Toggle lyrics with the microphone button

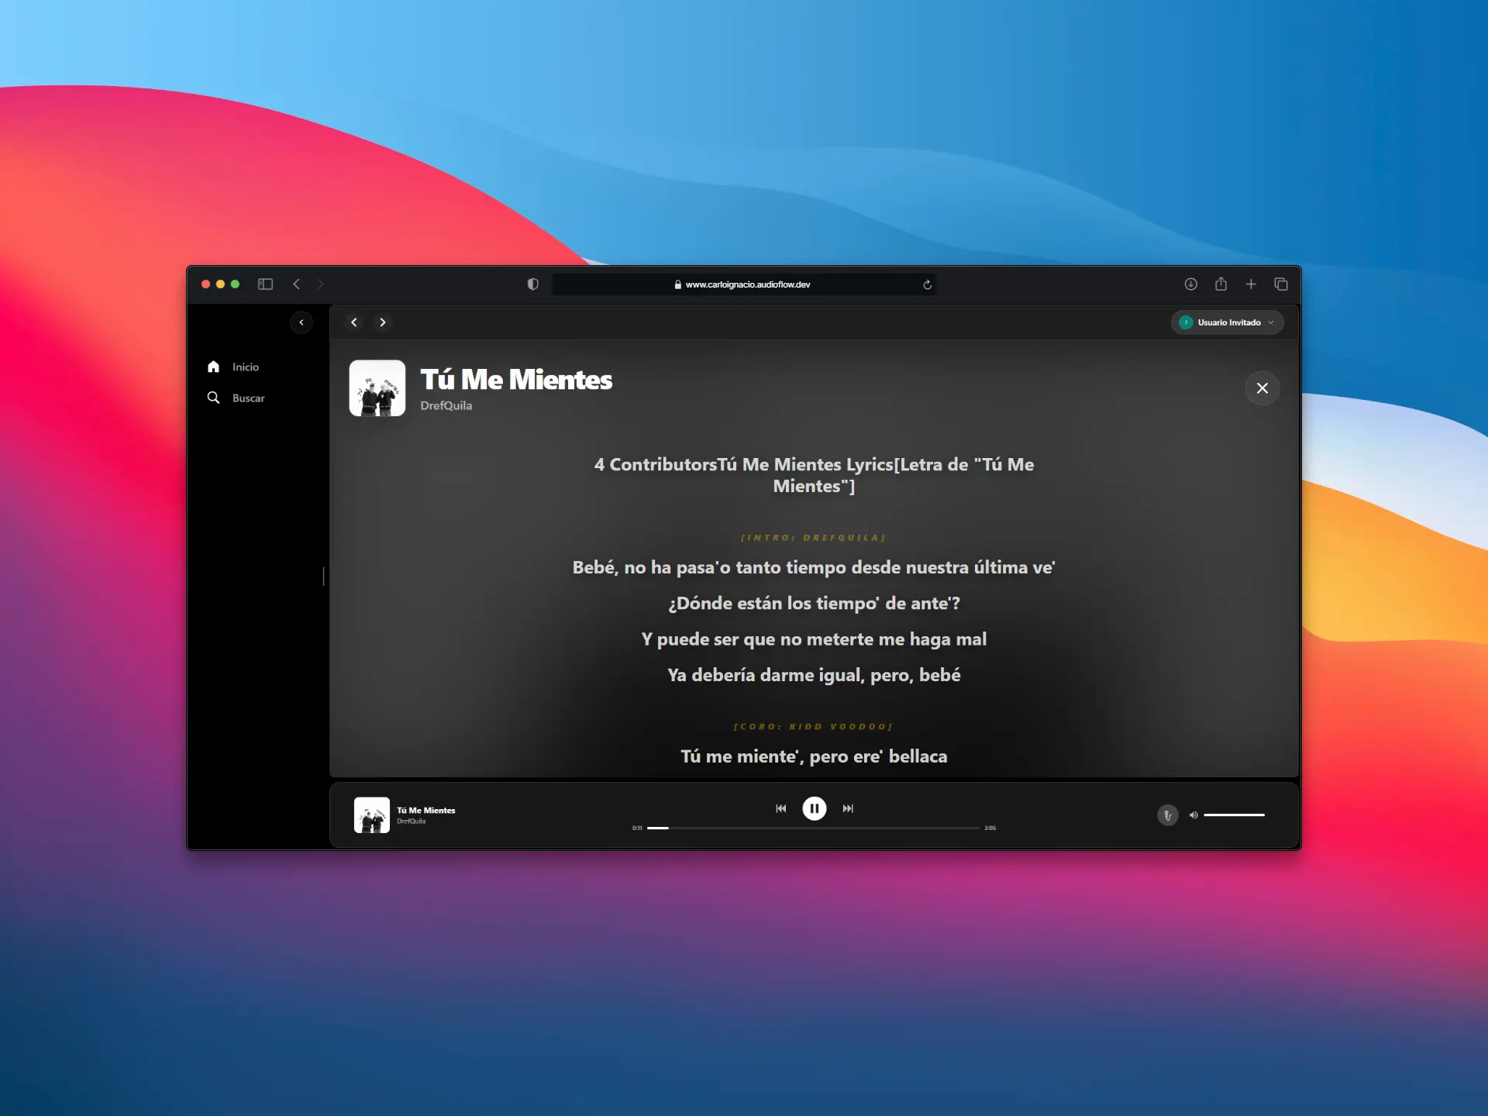point(1167,815)
